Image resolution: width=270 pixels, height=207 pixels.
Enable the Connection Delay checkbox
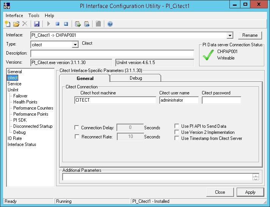pos(77,128)
